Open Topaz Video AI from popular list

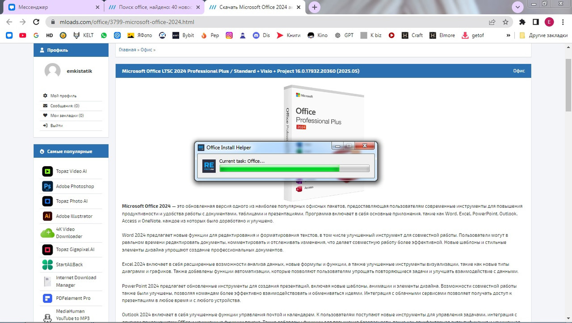(71, 171)
